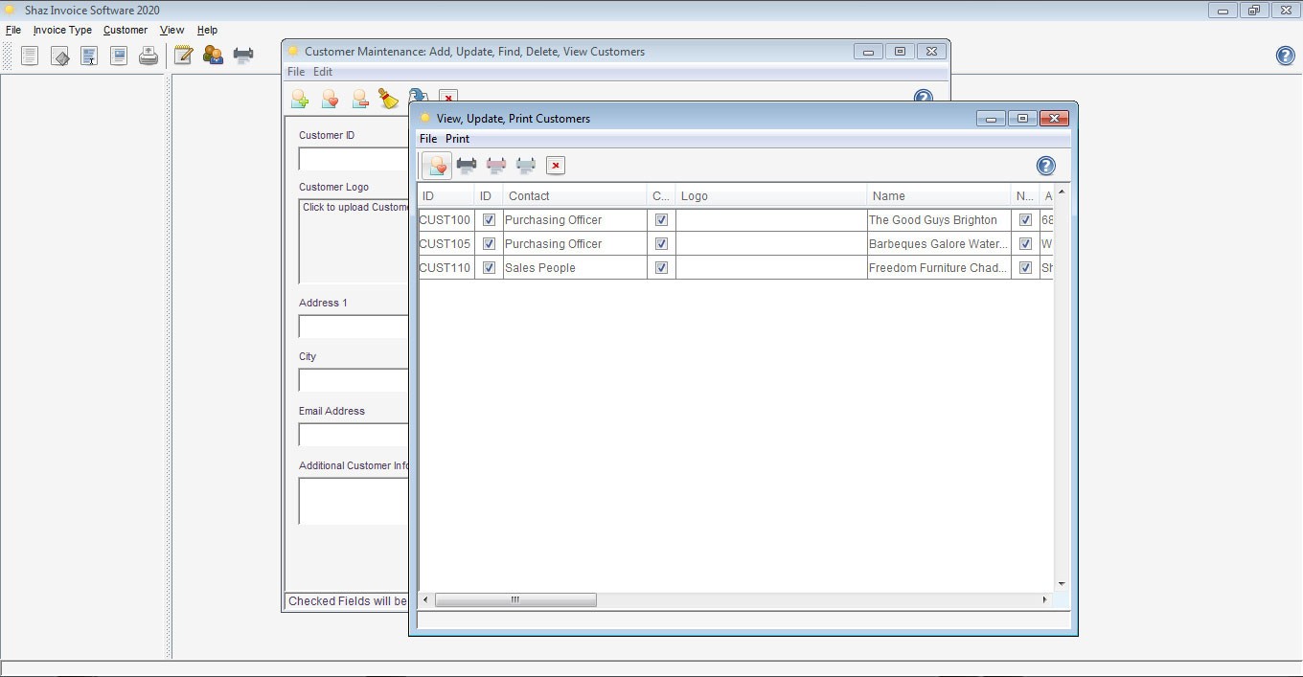Open File menu of Customer Maintenance window

coord(296,72)
